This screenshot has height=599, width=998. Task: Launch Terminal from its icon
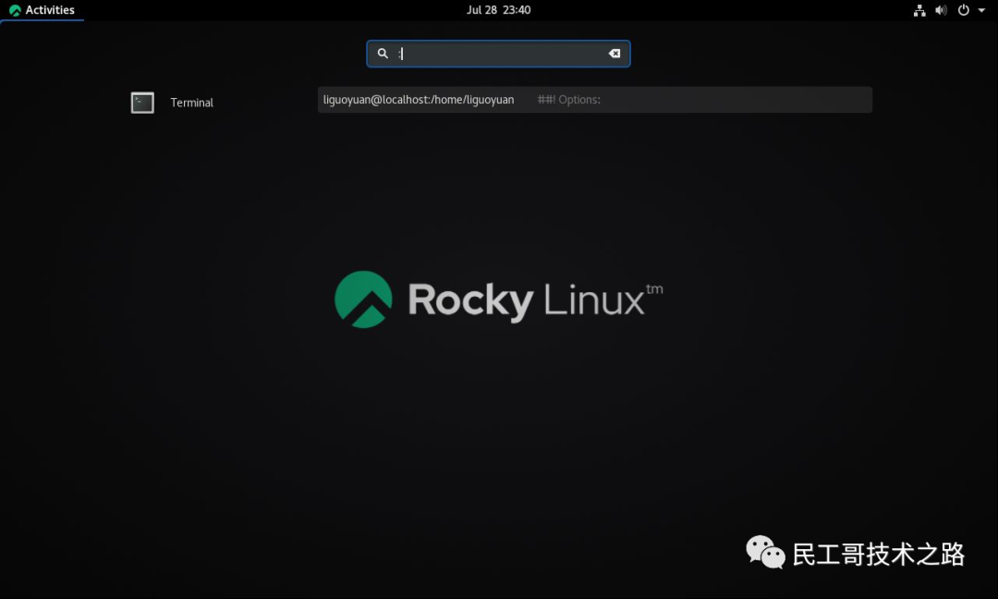pyautogui.click(x=142, y=103)
